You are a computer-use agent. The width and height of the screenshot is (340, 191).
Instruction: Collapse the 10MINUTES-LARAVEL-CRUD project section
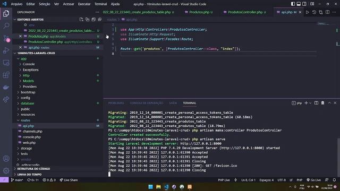[36, 53]
